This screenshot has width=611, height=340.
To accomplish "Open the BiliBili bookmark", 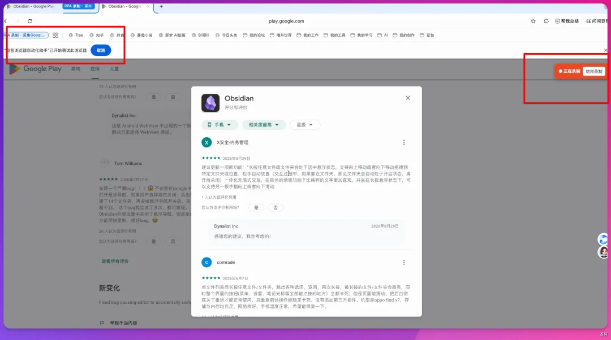I will (x=200, y=35).
